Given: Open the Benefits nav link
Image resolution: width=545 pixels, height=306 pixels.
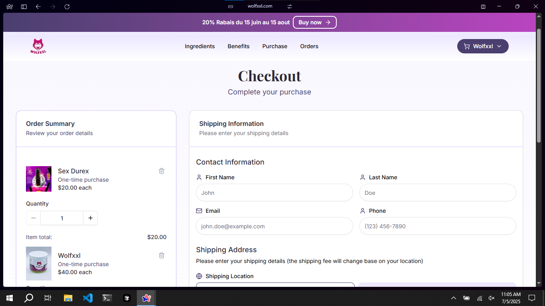Looking at the screenshot, I should tap(239, 46).
